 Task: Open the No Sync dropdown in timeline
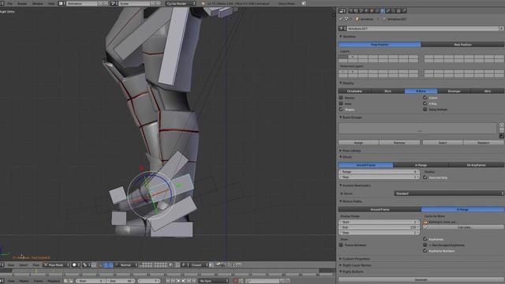[x=213, y=281]
